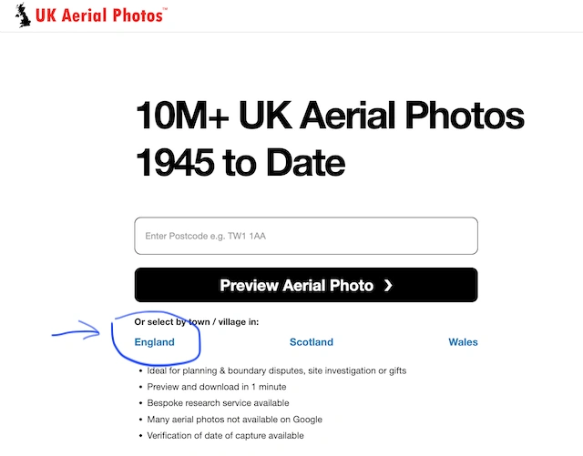The height and width of the screenshot is (456, 583).
Task: Click the Preview Aerial Photo button
Action: 306,285
